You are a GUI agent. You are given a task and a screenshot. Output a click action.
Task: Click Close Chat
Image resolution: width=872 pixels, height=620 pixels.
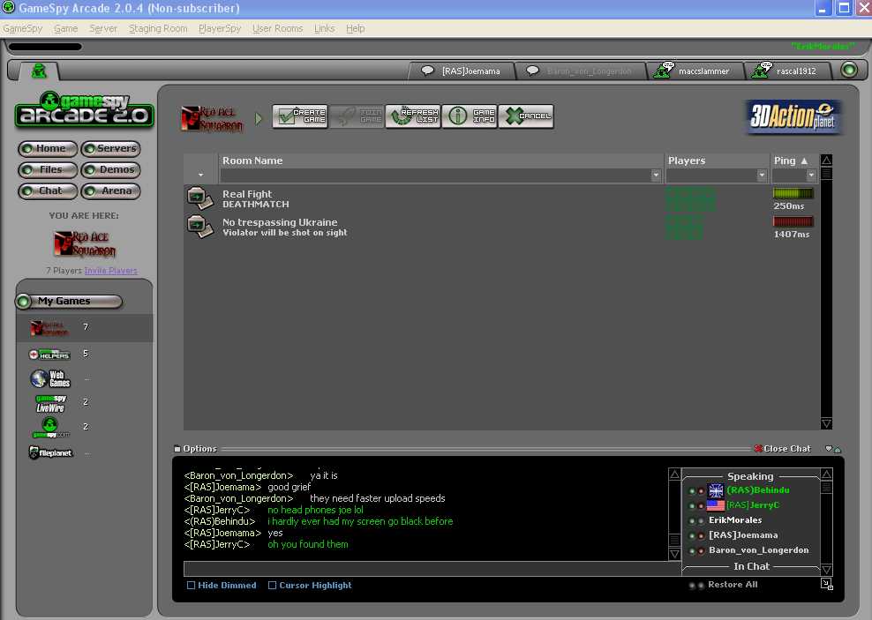click(x=783, y=448)
